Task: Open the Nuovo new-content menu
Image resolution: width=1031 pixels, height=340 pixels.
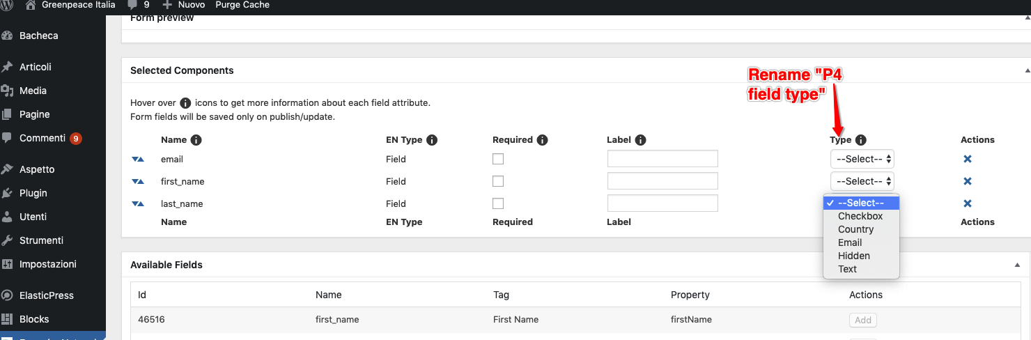Action: click(183, 5)
